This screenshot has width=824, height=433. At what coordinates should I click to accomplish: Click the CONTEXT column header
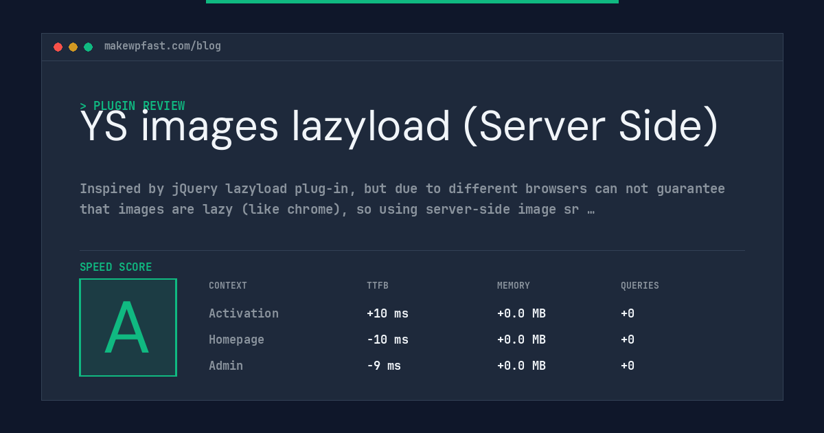pos(228,285)
